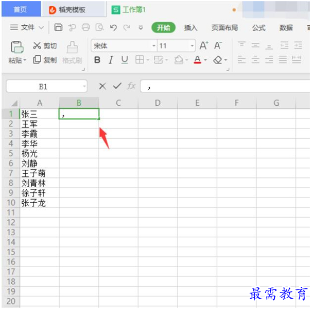This screenshot has width=312, height=310.
Task: Open the font name 宋体 dropdown
Action: click(x=153, y=46)
